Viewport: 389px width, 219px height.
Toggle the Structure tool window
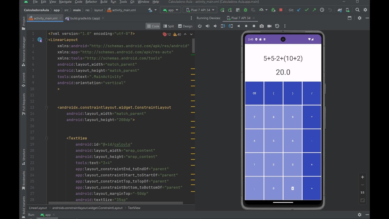point(24,157)
